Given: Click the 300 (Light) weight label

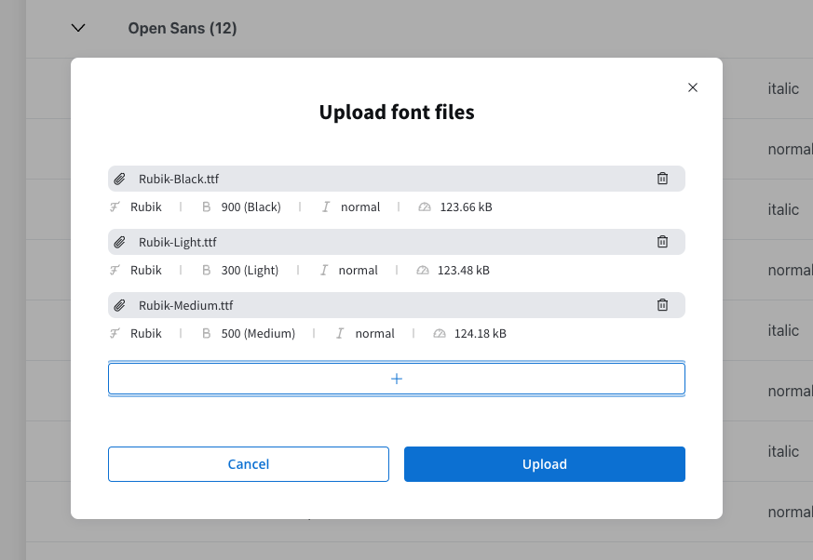Looking at the screenshot, I should pos(250,270).
